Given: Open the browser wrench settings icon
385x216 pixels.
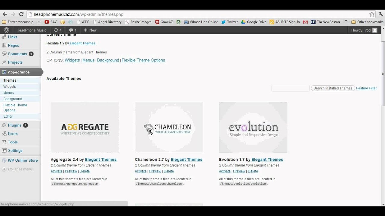Looking at the screenshot, I should [381, 14].
